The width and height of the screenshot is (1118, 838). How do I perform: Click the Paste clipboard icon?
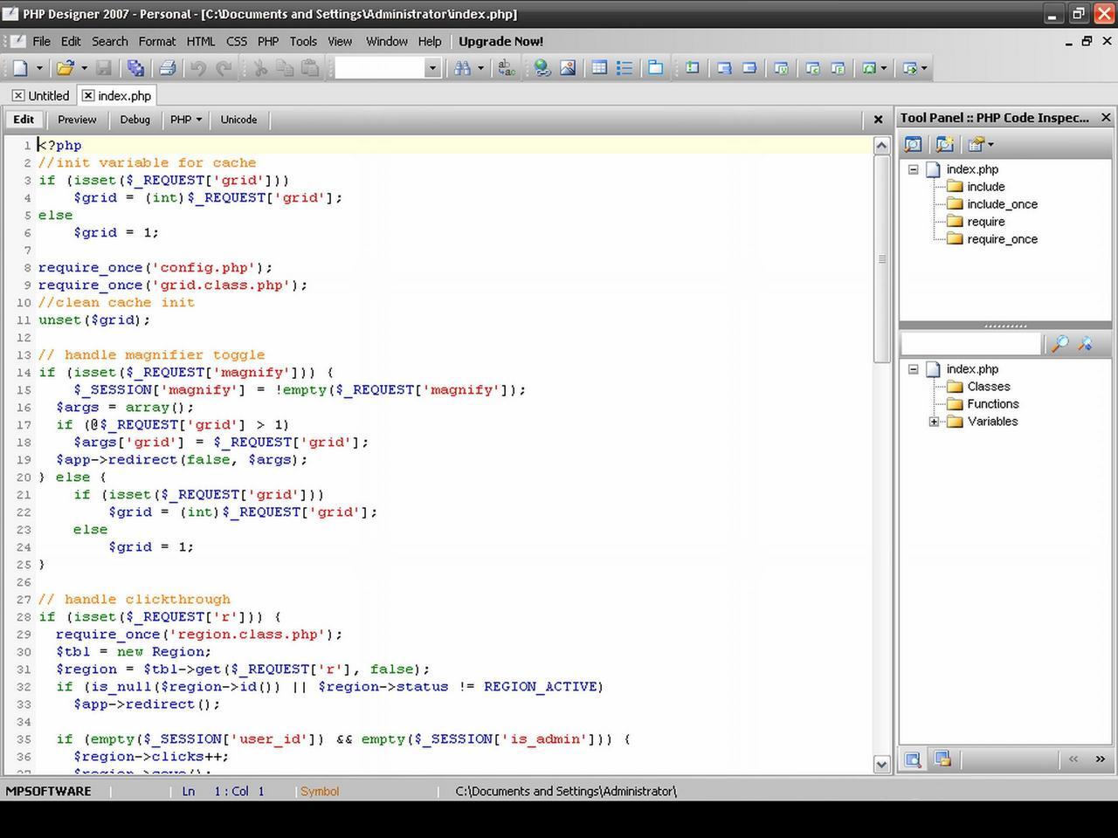tap(310, 67)
